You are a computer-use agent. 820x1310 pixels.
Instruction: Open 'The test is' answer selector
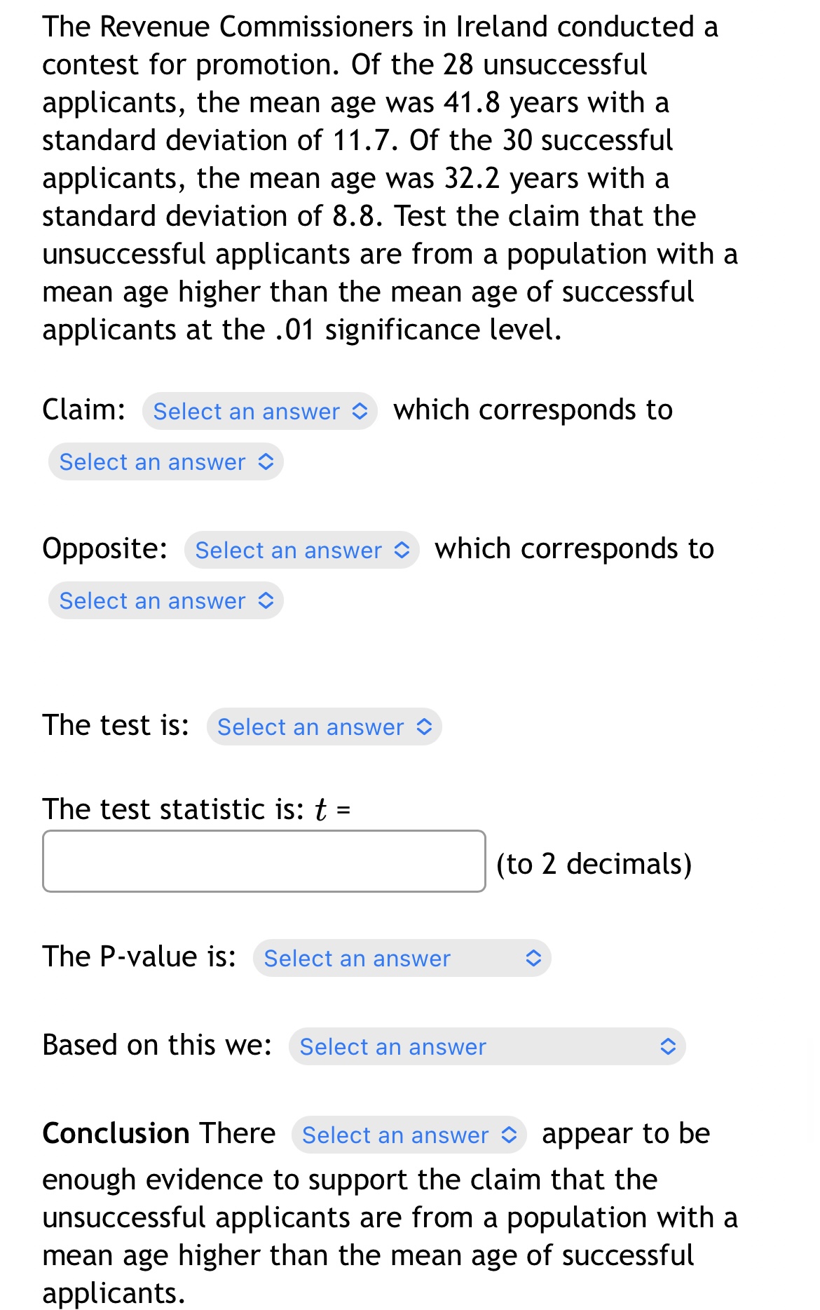(x=324, y=727)
